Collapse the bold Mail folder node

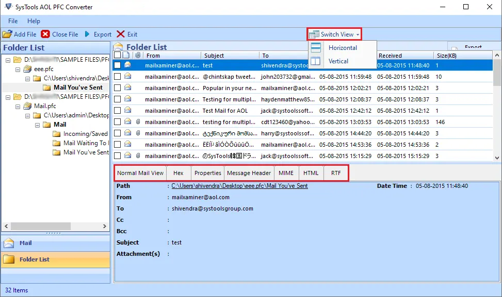38,125
